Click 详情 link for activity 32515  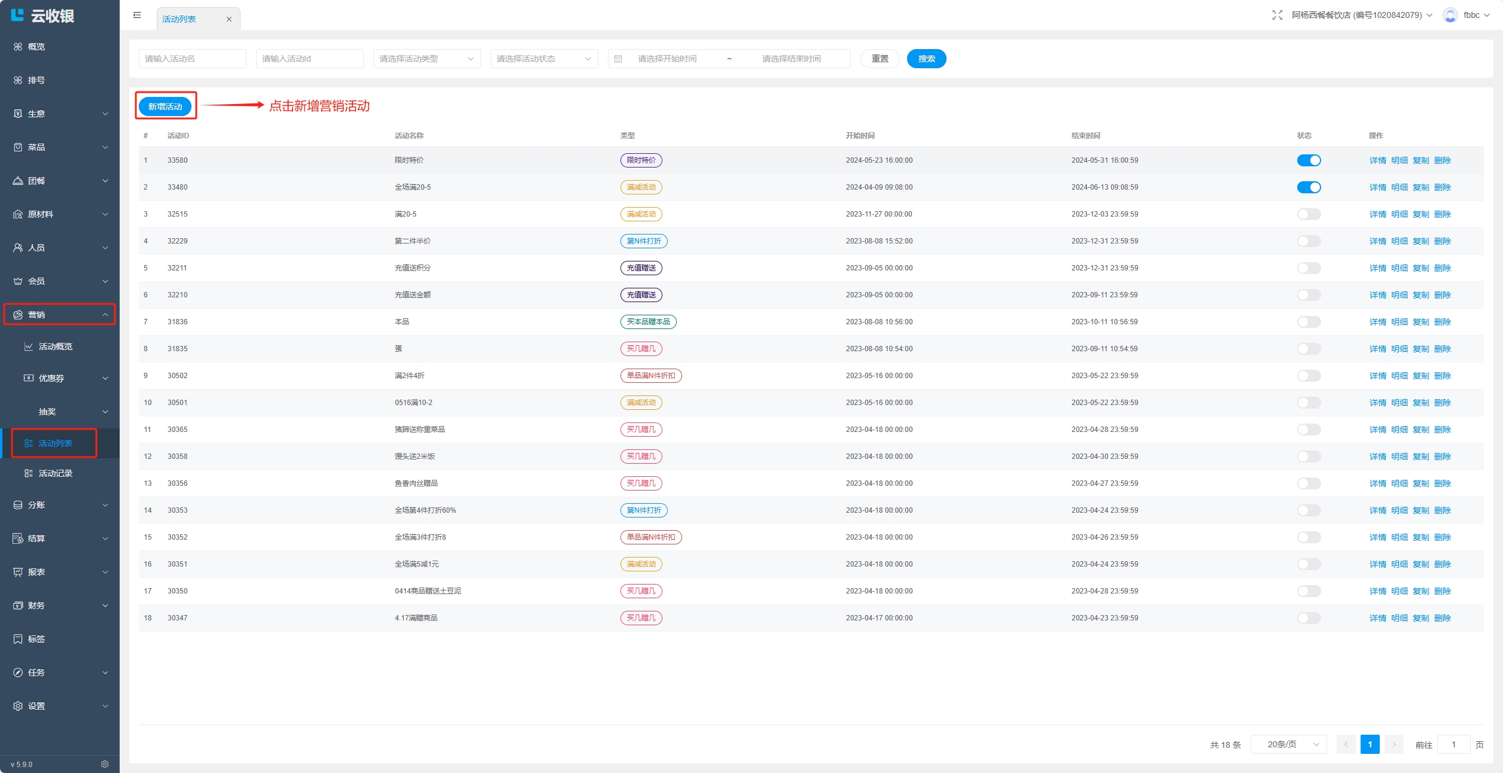[1377, 214]
